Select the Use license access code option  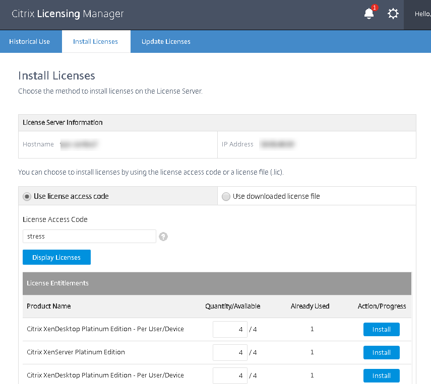coord(27,196)
